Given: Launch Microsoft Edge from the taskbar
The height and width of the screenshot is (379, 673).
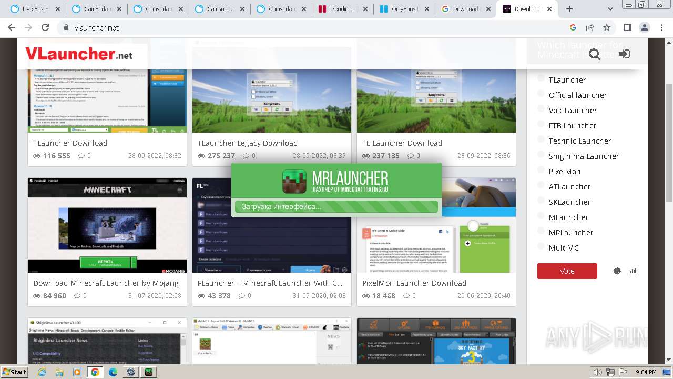Looking at the screenshot, I should 113,372.
